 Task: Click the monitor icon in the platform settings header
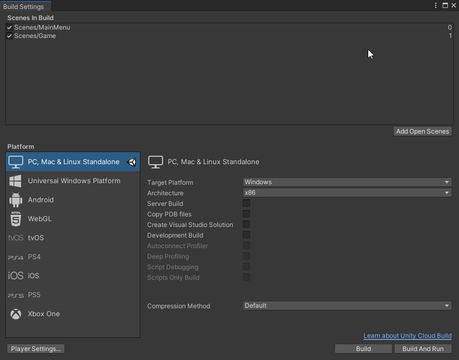pyautogui.click(x=156, y=162)
